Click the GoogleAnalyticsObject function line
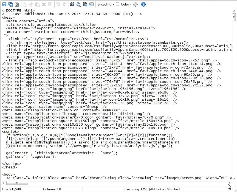The image size is (237, 192). pyautogui.click(x=89, y=135)
